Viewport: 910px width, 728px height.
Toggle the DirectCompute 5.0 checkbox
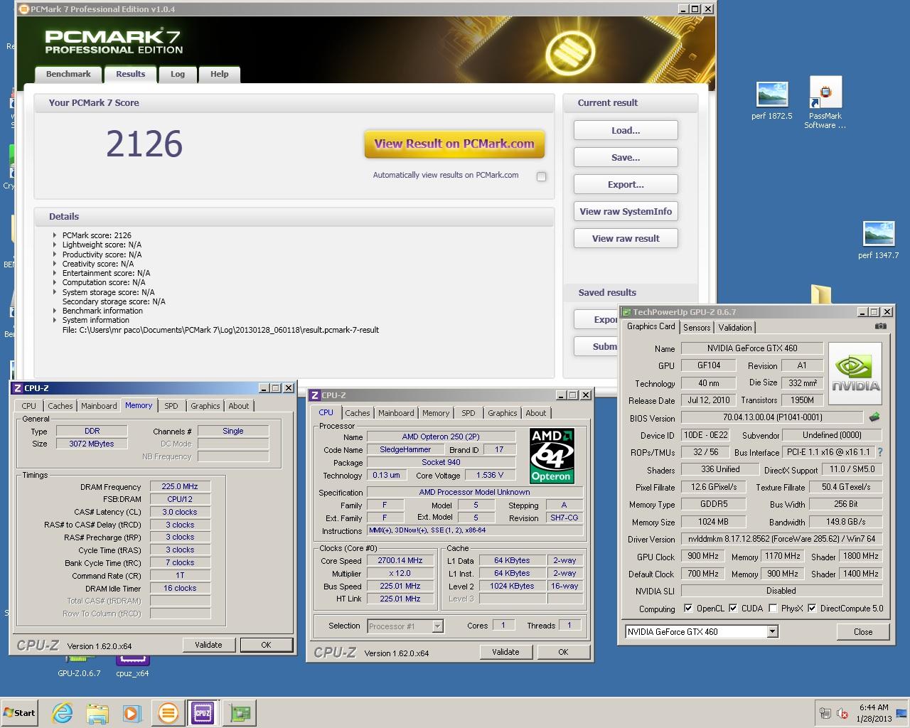(812, 609)
